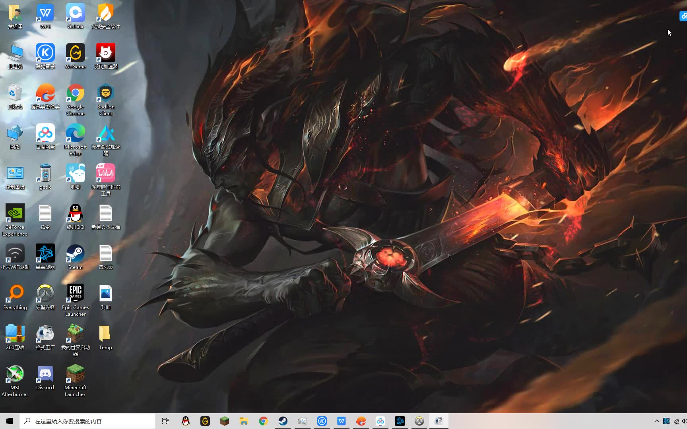Launch Badlion Client desktop shortcut

click(x=105, y=100)
